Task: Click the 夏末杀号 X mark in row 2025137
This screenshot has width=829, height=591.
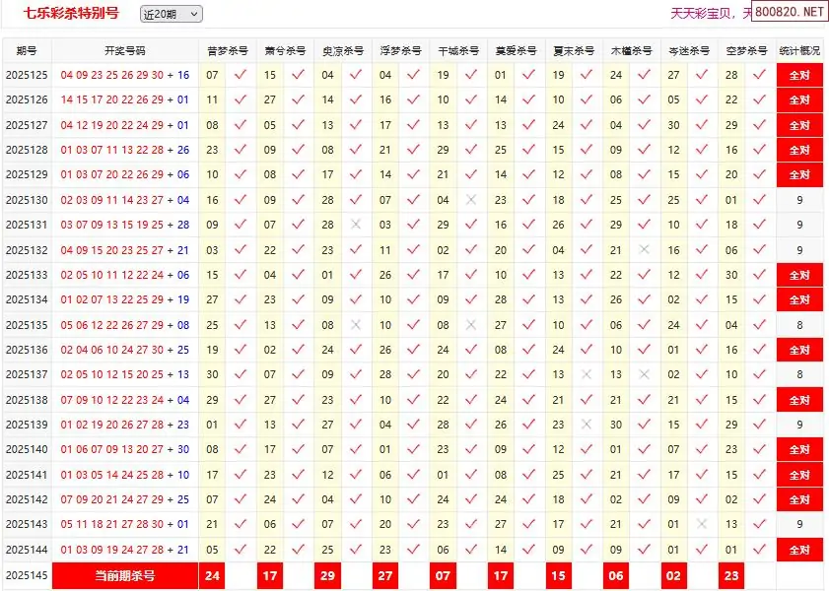Action: click(x=587, y=374)
